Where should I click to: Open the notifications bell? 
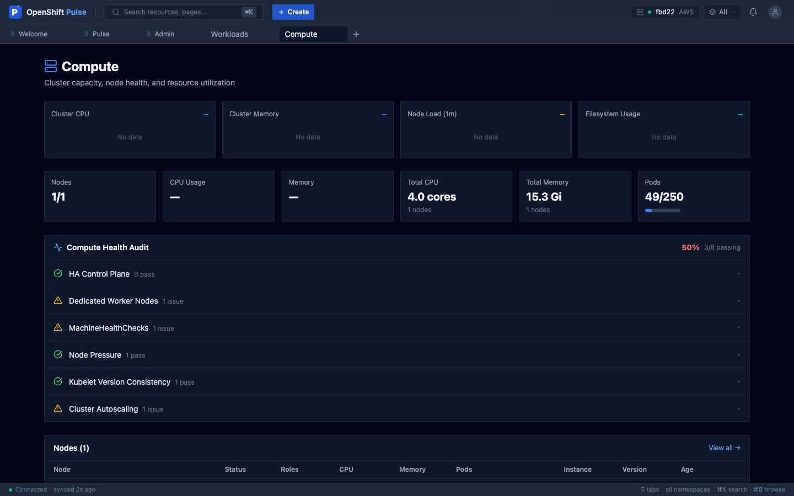coord(753,12)
